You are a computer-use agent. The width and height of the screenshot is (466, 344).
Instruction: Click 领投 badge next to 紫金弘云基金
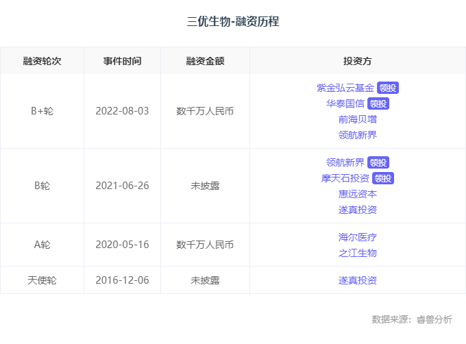click(388, 88)
